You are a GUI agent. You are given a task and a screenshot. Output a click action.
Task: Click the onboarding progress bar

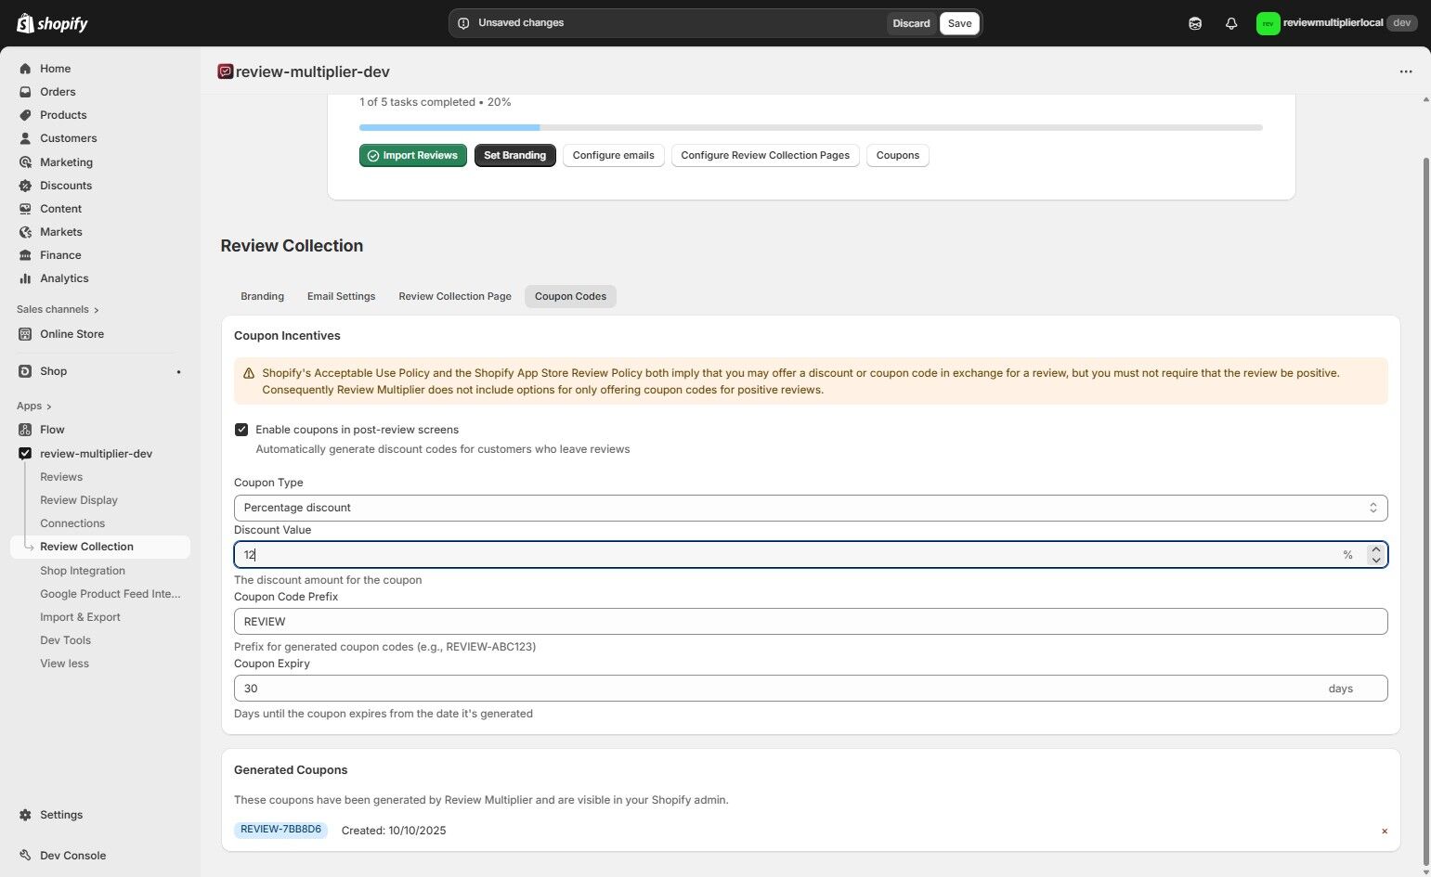point(810,127)
